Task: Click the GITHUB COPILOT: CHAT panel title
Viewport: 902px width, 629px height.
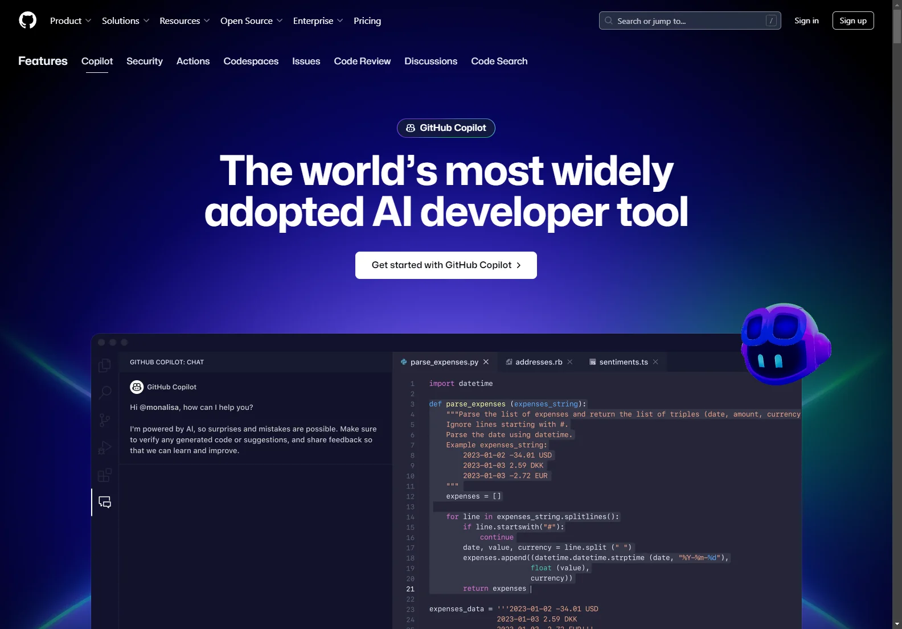Action: pos(167,362)
